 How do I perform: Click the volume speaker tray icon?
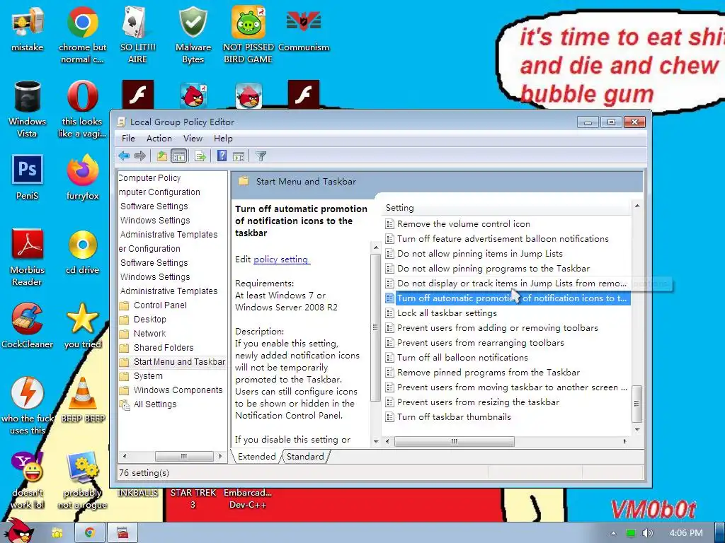648,533
